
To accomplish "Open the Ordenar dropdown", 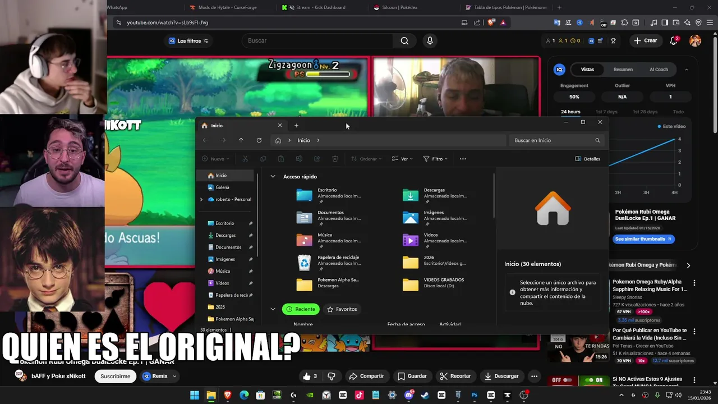I will [x=366, y=159].
